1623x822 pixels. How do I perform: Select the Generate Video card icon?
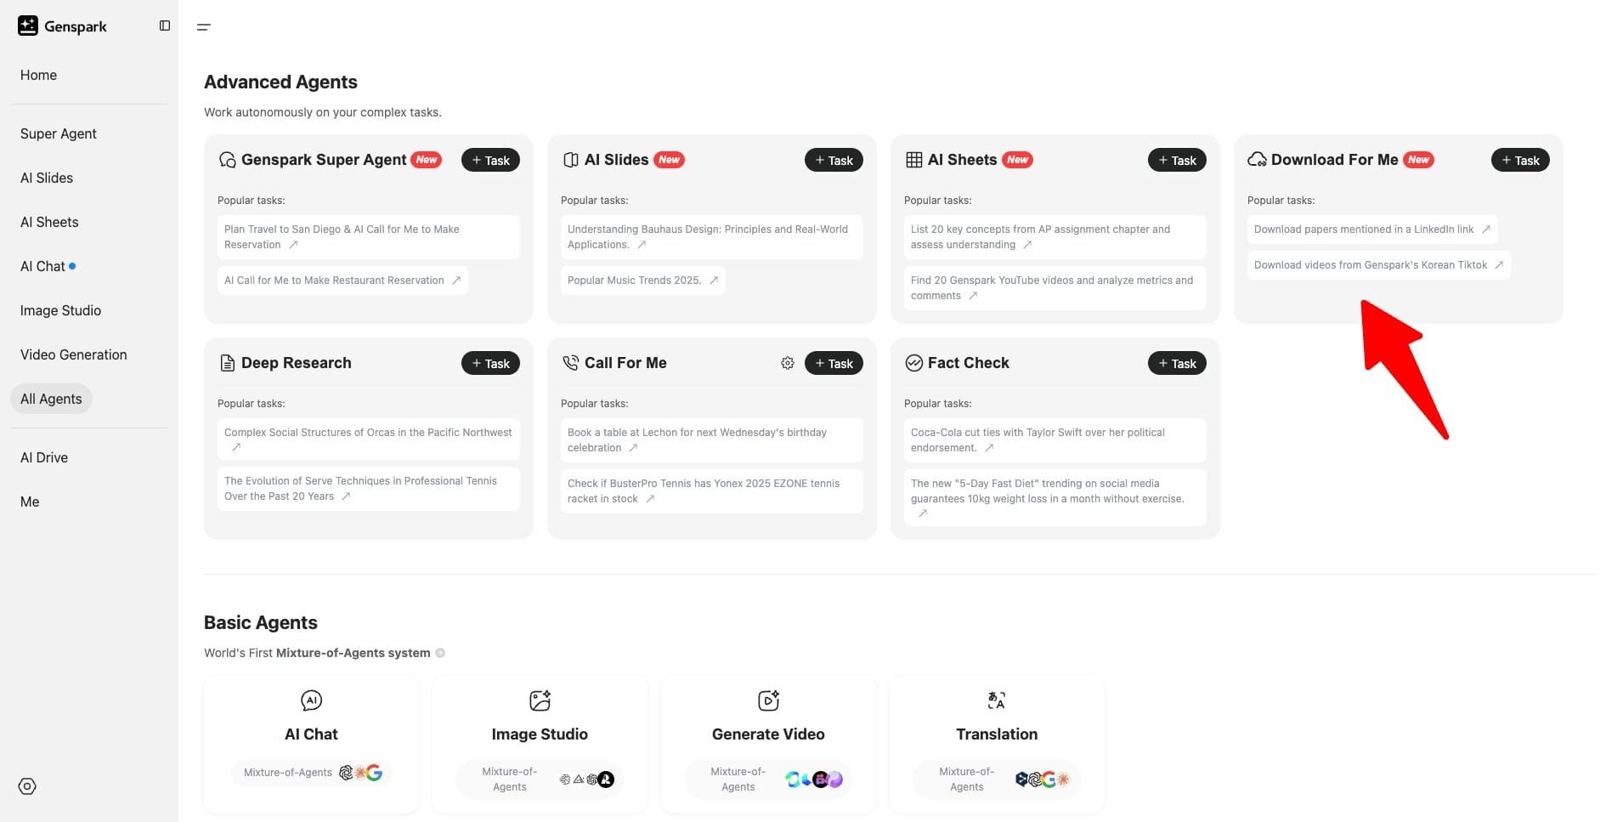(x=768, y=700)
